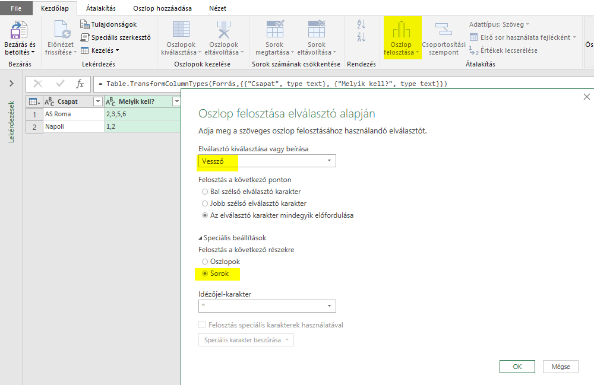Click the Előnézet frissítése icon

62,30
